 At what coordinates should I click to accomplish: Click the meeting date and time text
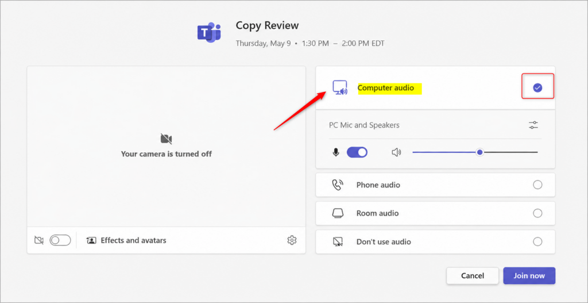[x=310, y=44]
